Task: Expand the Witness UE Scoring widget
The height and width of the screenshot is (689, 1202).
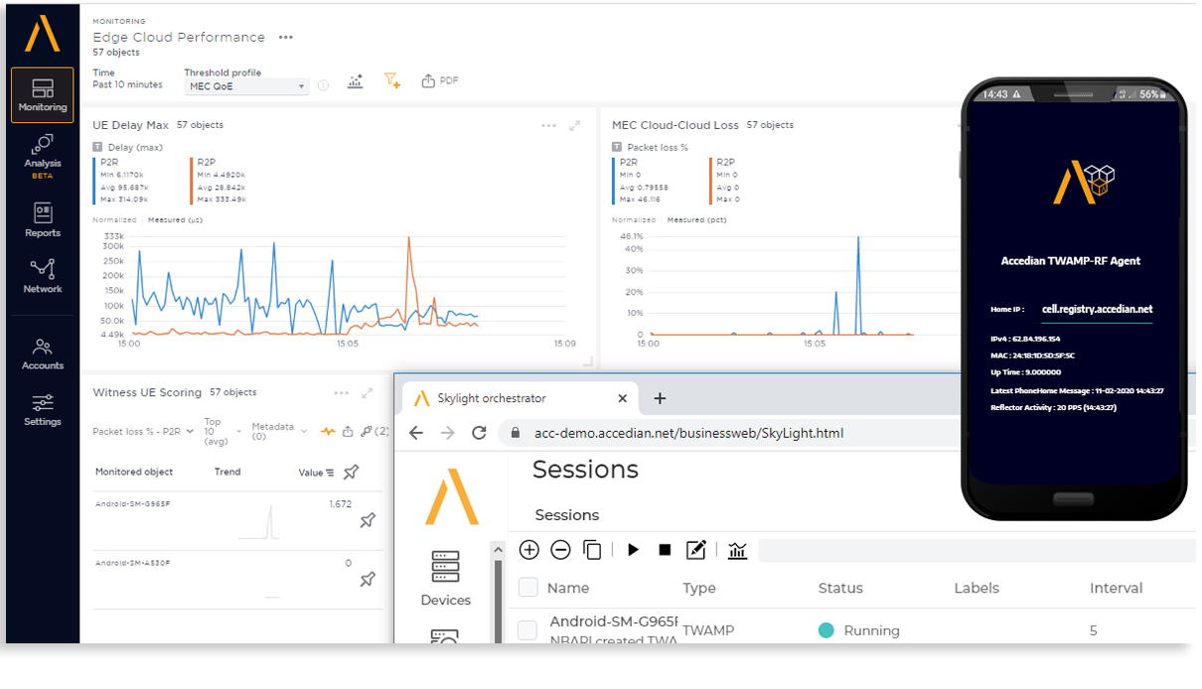Action: click(366, 393)
